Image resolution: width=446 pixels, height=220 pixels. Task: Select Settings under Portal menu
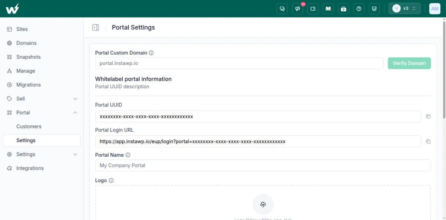[42, 140]
